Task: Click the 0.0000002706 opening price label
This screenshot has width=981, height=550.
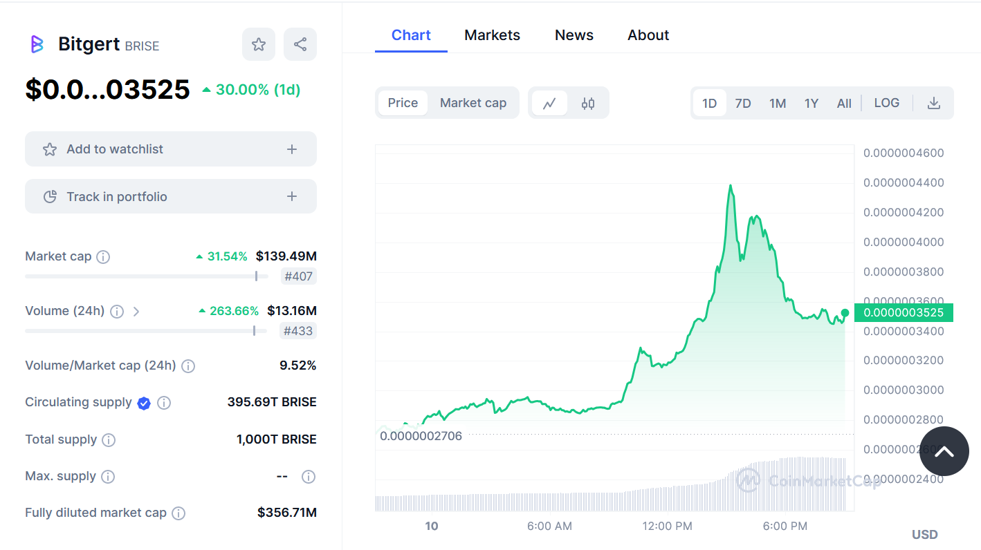Action: pos(421,436)
